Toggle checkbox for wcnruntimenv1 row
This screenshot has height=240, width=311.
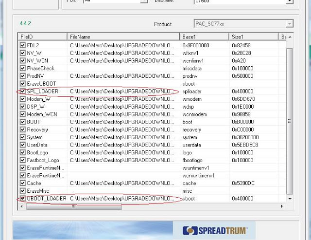pyautogui.click(x=23, y=175)
